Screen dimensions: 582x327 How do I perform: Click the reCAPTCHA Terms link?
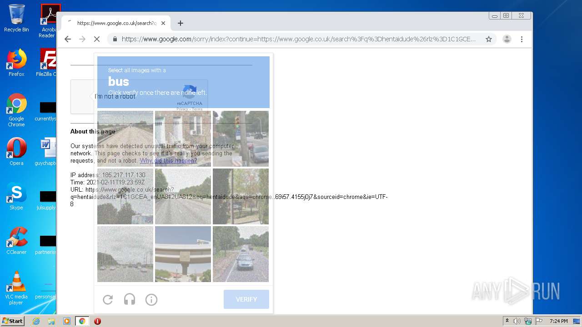pyautogui.click(x=197, y=109)
